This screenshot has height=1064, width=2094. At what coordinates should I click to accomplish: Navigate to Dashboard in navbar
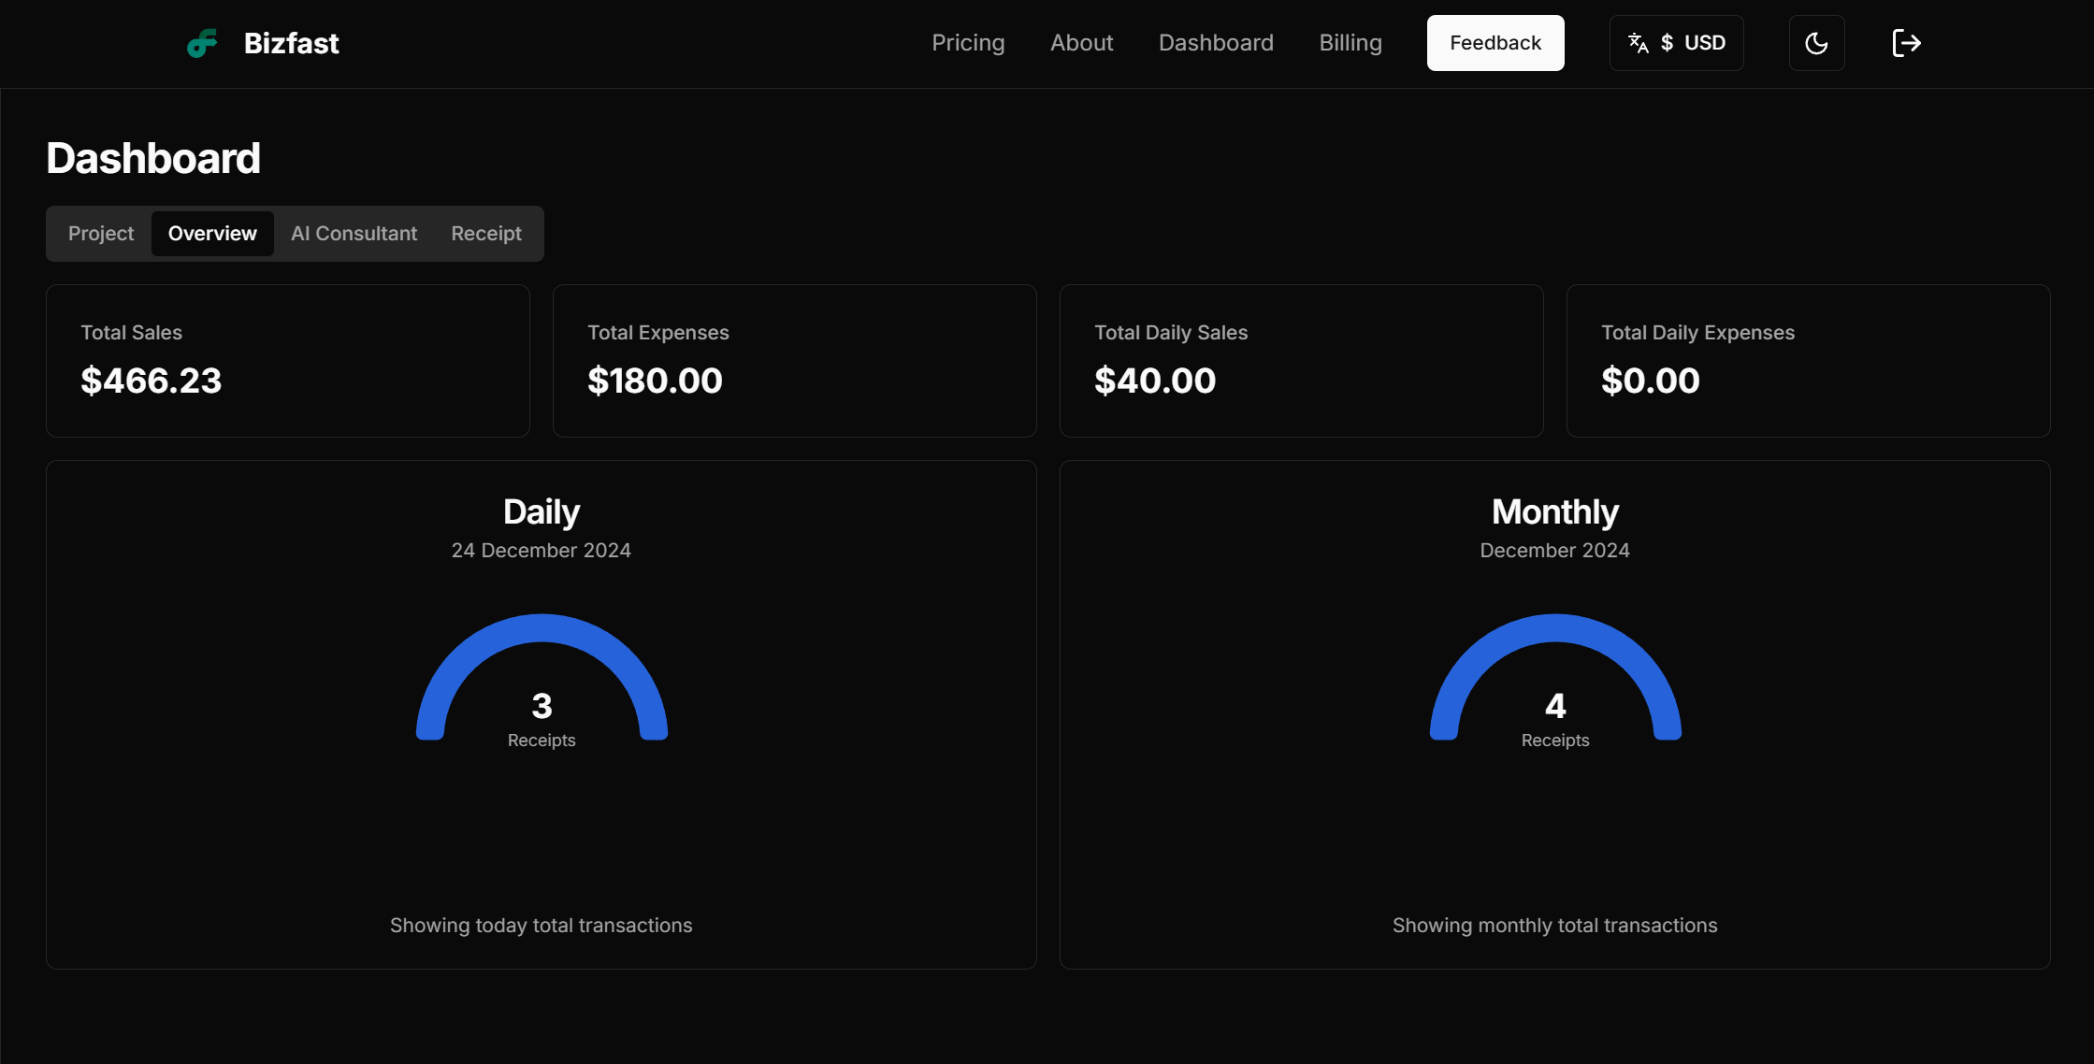tap(1216, 43)
